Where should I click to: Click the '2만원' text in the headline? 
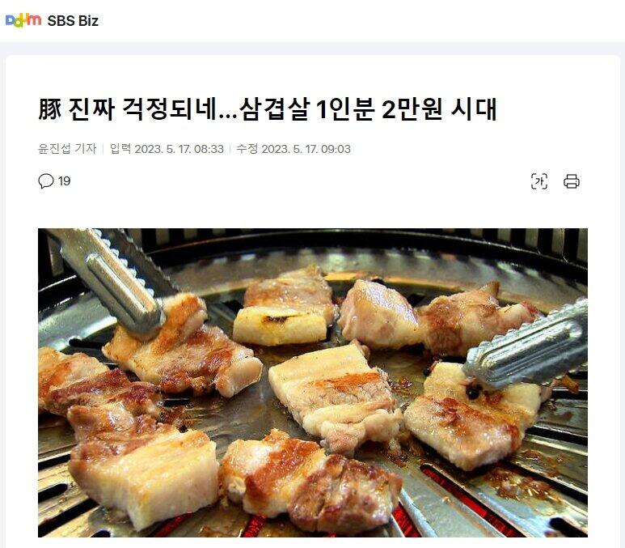[412, 109]
